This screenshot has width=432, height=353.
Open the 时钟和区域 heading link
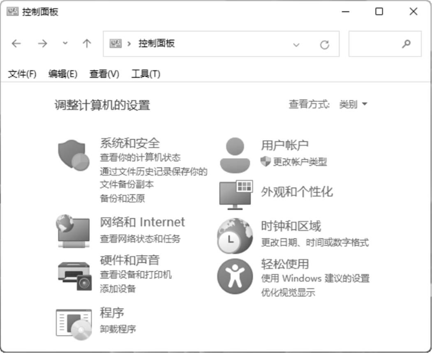coord(291,226)
